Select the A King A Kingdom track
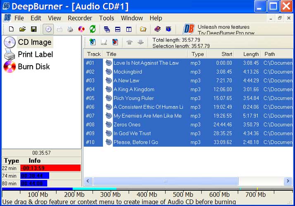This screenshot has height=206, width=295. [x=188, y=89]
